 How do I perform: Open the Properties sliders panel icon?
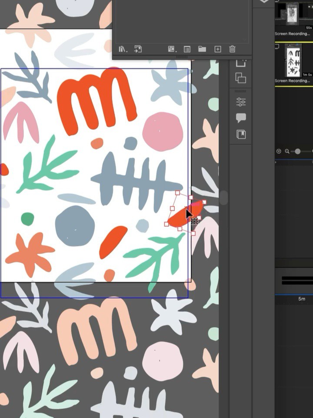(x=241, y=102)
